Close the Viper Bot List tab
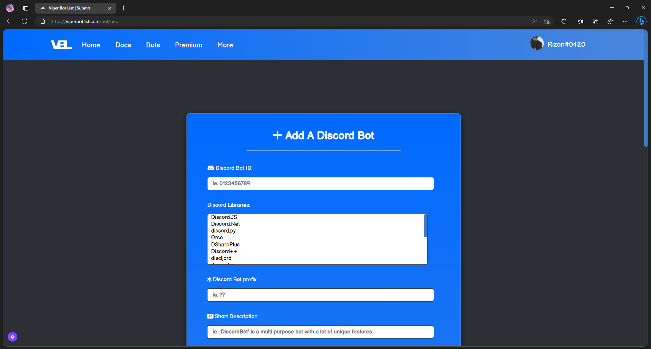651x349 pixels. click(x=110, y=8)
